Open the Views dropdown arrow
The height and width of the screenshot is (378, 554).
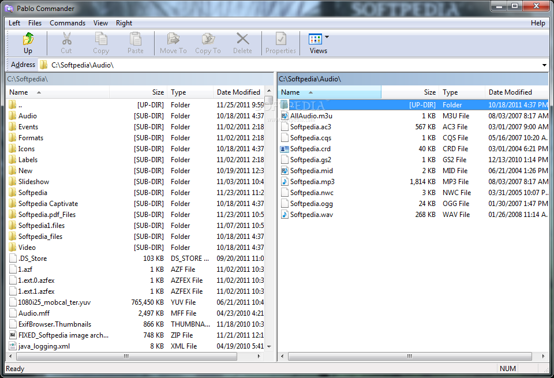point(327,37)
